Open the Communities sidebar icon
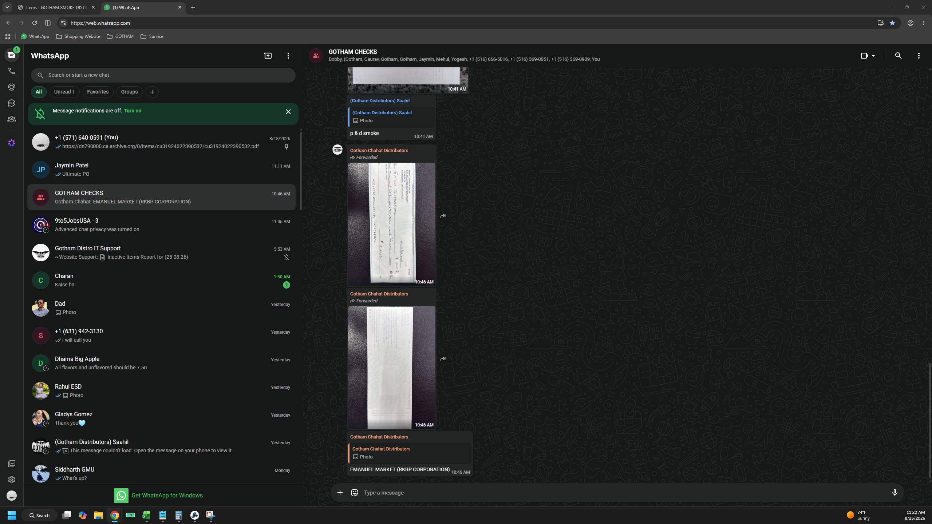 12,119
